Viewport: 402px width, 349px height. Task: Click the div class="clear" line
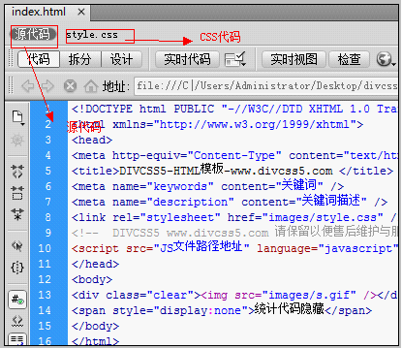pos(234,295)
